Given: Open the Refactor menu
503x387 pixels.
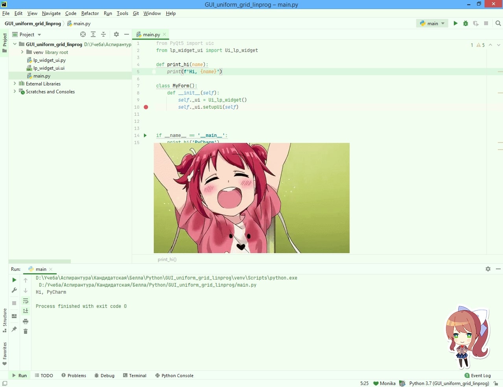Looking at the screenshot, I should pyautogui.click(x=90, y=13).
